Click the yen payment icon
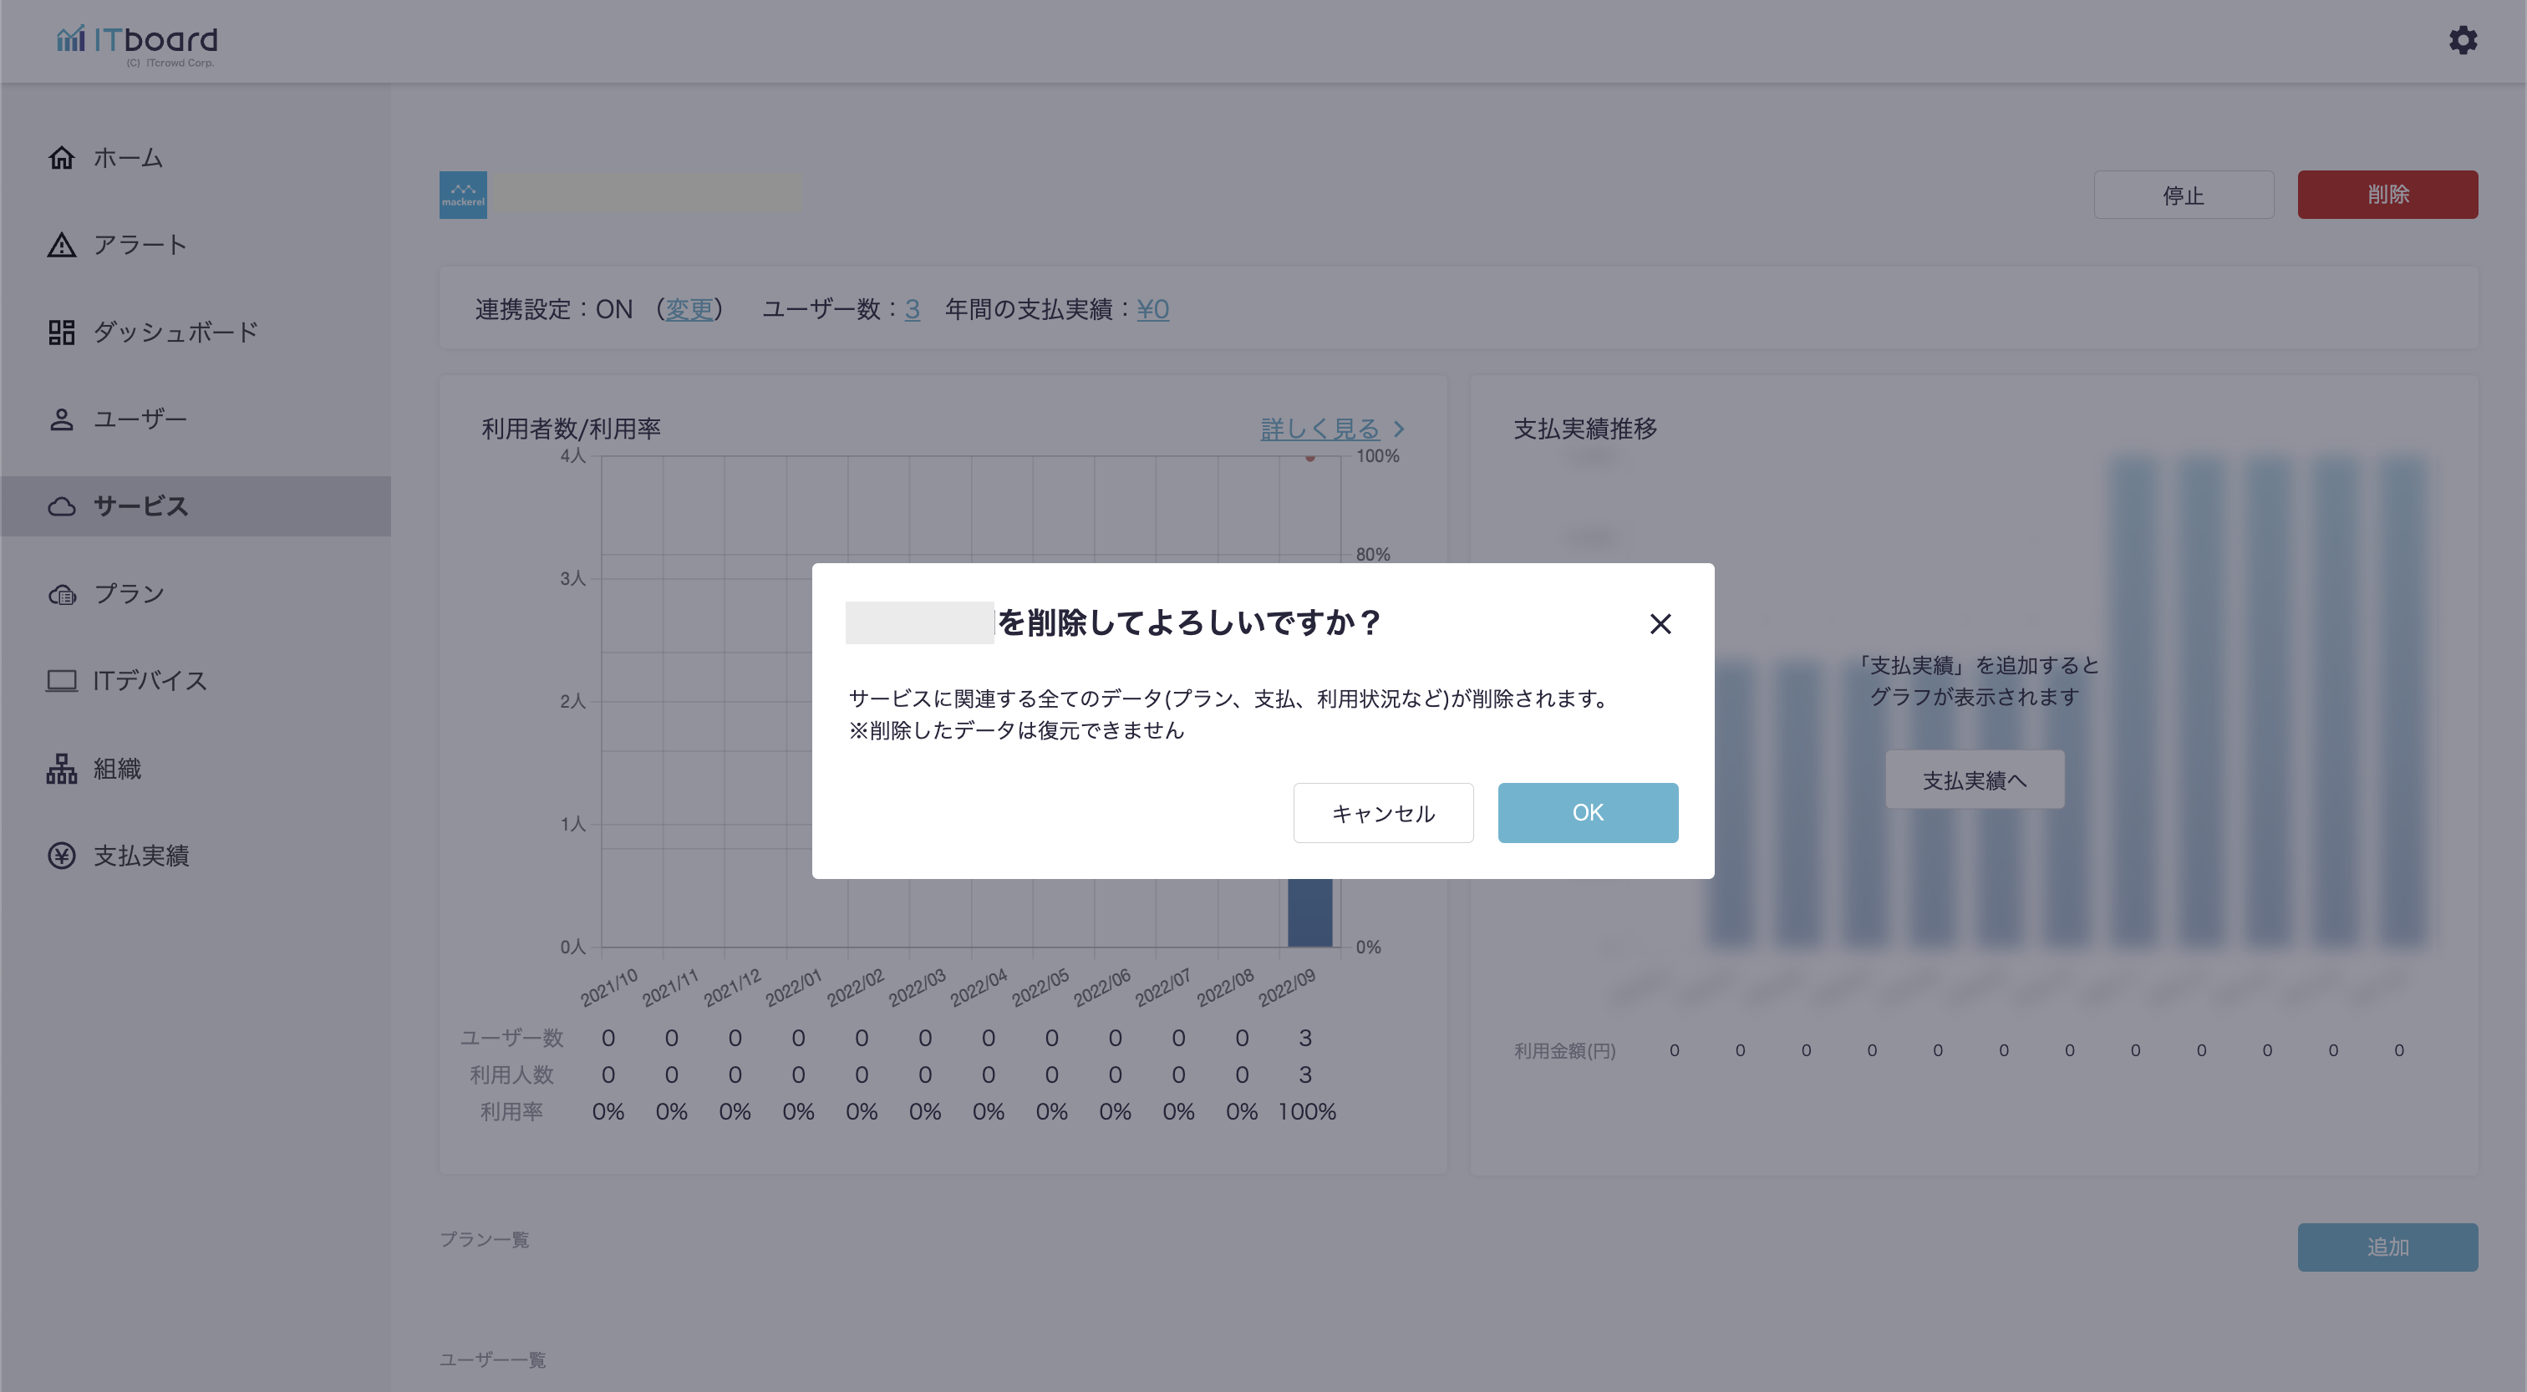 61,856
